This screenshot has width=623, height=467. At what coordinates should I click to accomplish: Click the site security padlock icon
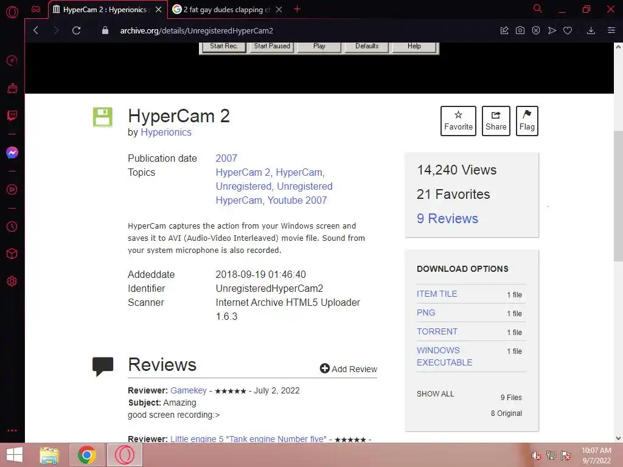tap(105, 30)
